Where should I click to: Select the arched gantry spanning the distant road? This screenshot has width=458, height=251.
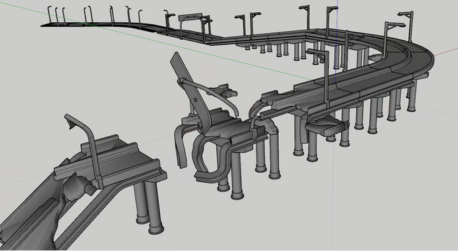191,26
